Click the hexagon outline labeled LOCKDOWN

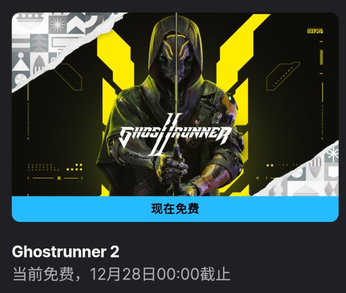tap(283, 76)
